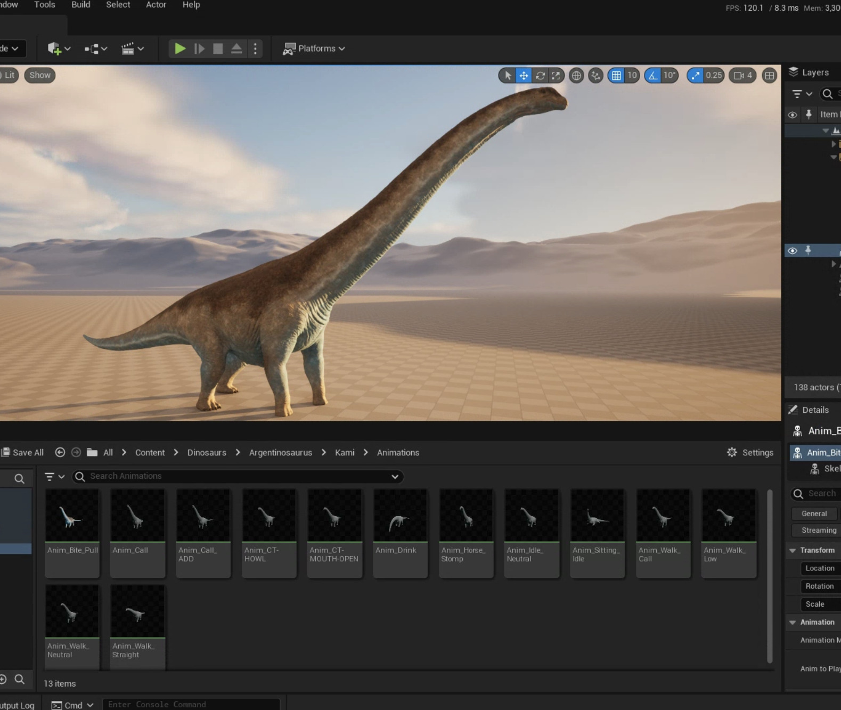Go forward in content browser history
Screen dimensions: 841x710
pos(76,452)
